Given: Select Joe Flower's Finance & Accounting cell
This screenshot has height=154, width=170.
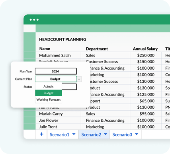Looking at the screenshot, I should pos(106,120).
